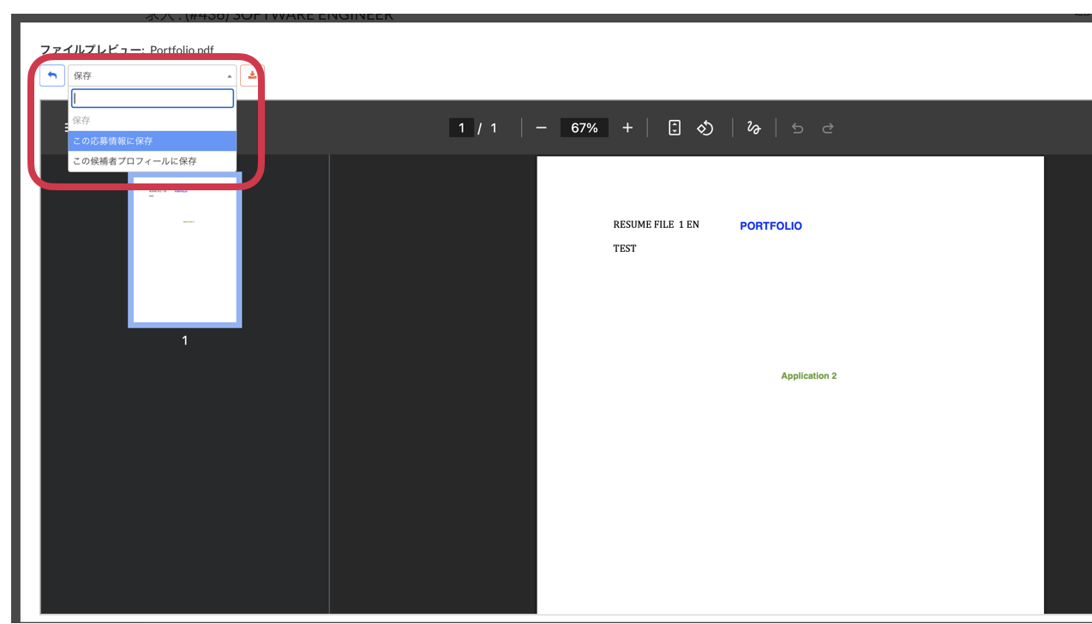Image resolution: width=1092 pixels, height=624 pixels.
Task: Click the blue PORTFOLIO heading in document
Action: click(x=771, y=226)
